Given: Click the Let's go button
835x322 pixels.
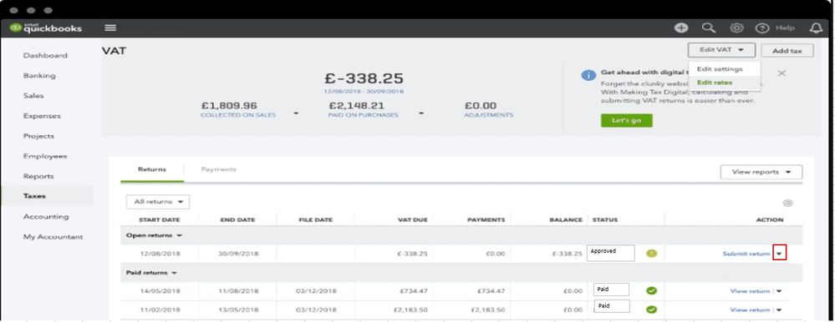Looking at the screenshot, I should (x=626, y=121).
